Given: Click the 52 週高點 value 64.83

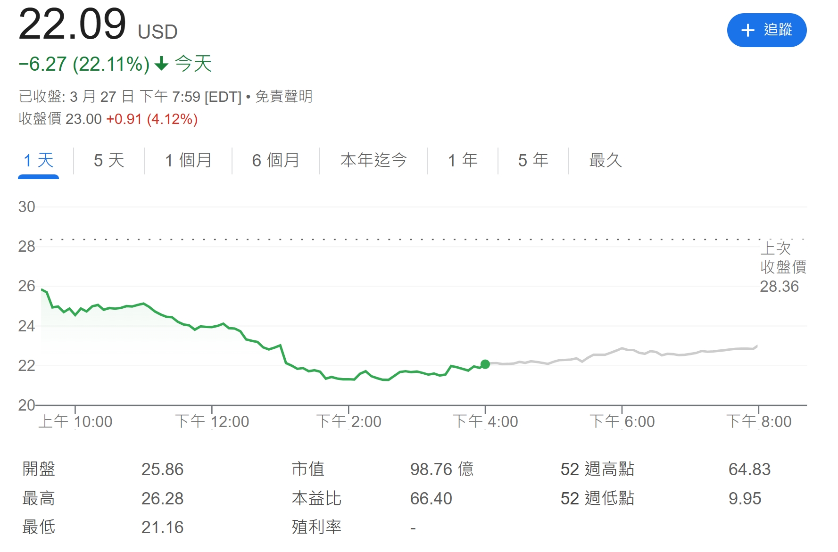Looking at the screenshot, I should click(749, 470).
